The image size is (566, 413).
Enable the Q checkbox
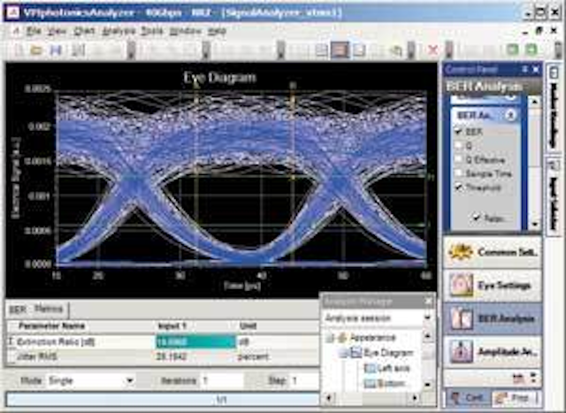tap(459, 146)
